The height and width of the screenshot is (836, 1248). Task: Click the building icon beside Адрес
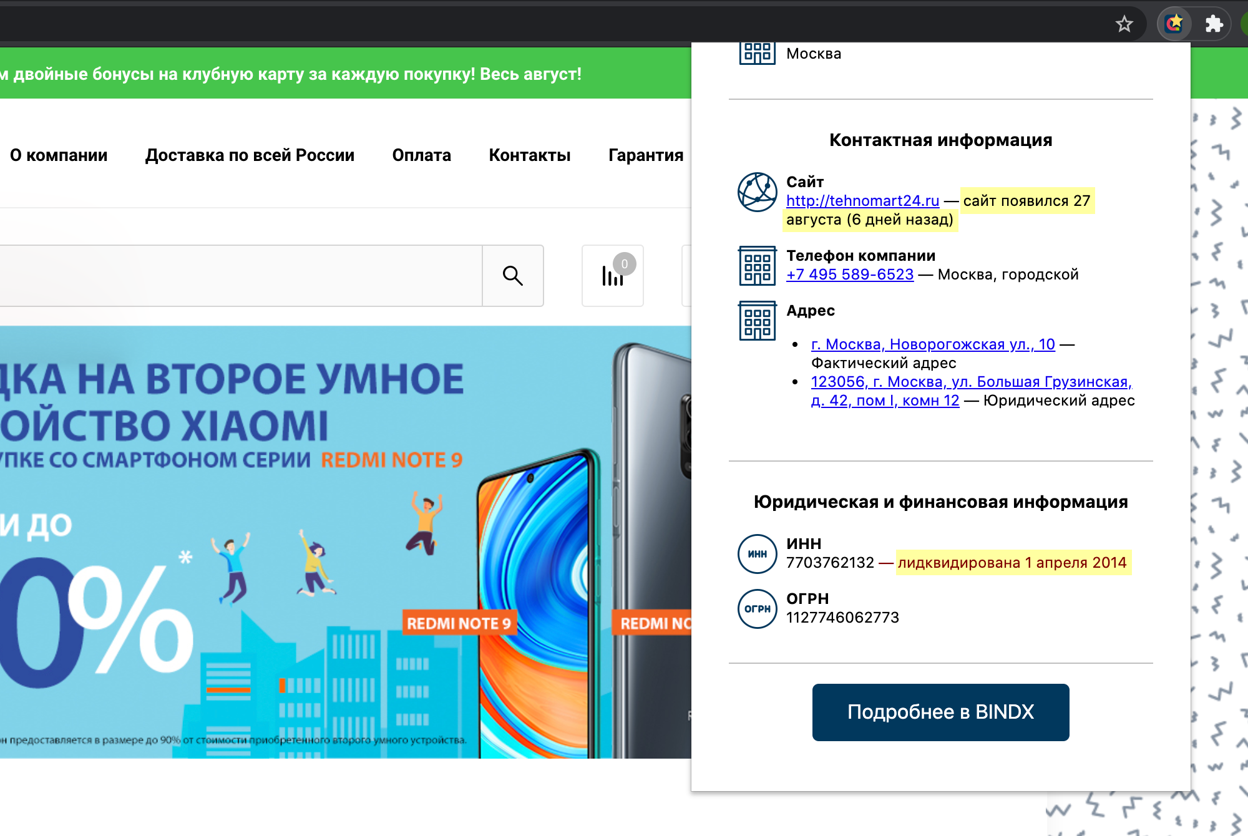(758, 321)
